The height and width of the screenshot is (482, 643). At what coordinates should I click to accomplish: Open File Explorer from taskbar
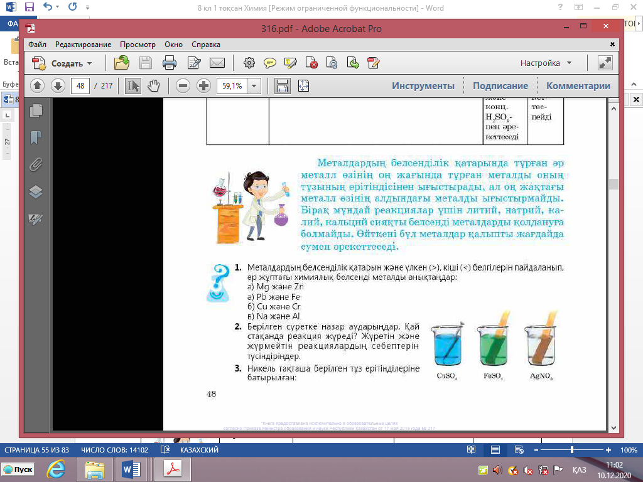[x=94, y=469]
